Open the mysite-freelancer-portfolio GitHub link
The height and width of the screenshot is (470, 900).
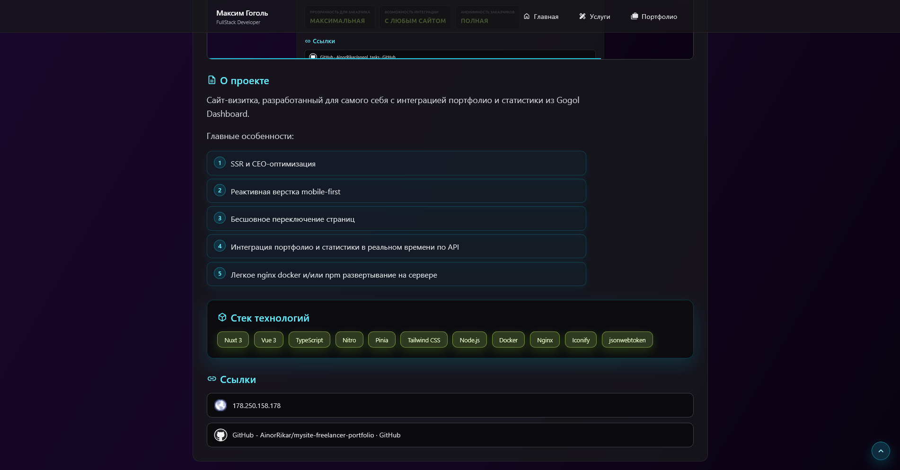pyautogui.click(x=450, y=435)
